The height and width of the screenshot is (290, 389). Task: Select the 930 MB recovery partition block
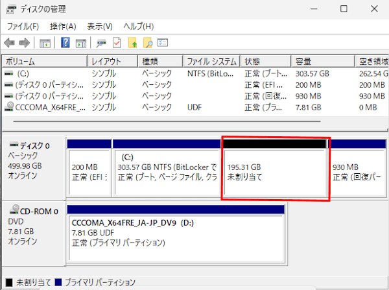click(x=358, y=168)
